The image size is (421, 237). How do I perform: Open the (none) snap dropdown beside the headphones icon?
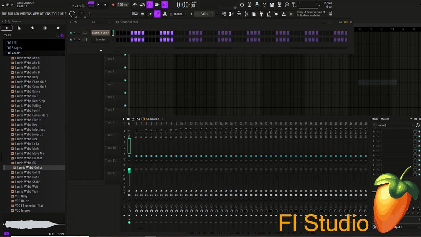coord(180,14)
